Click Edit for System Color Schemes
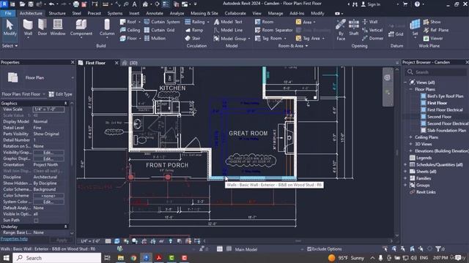Viewport: 469px width, 263px height. (x=48, y=202)
